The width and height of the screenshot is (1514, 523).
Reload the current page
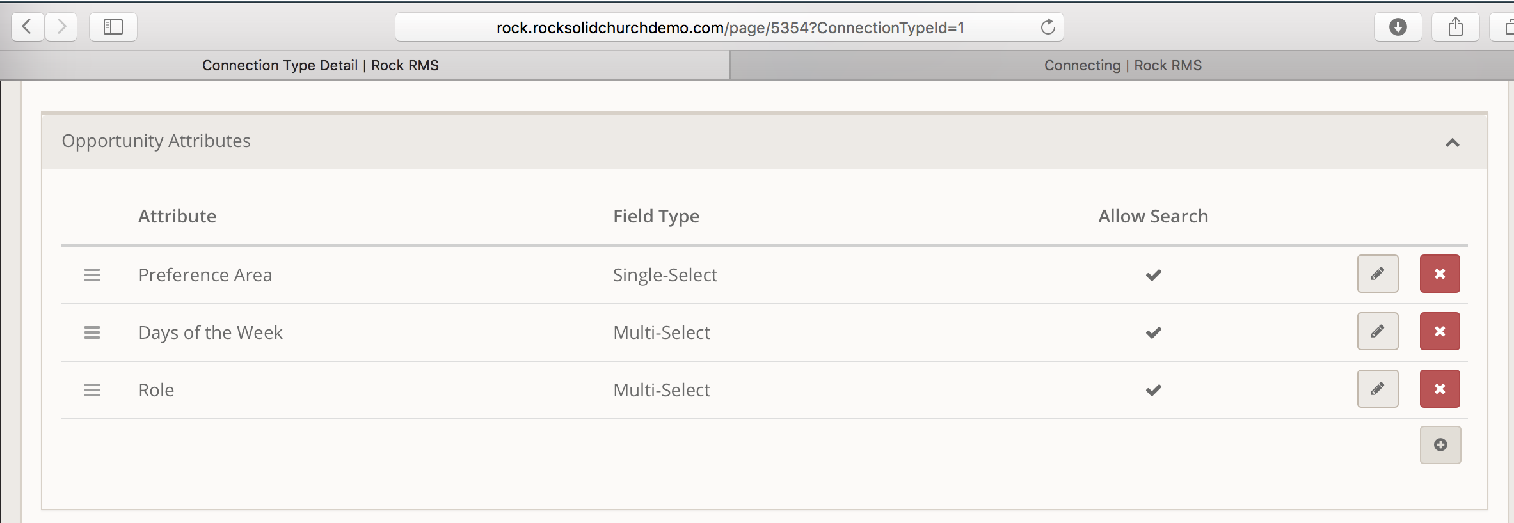[x=1048, y=27]
